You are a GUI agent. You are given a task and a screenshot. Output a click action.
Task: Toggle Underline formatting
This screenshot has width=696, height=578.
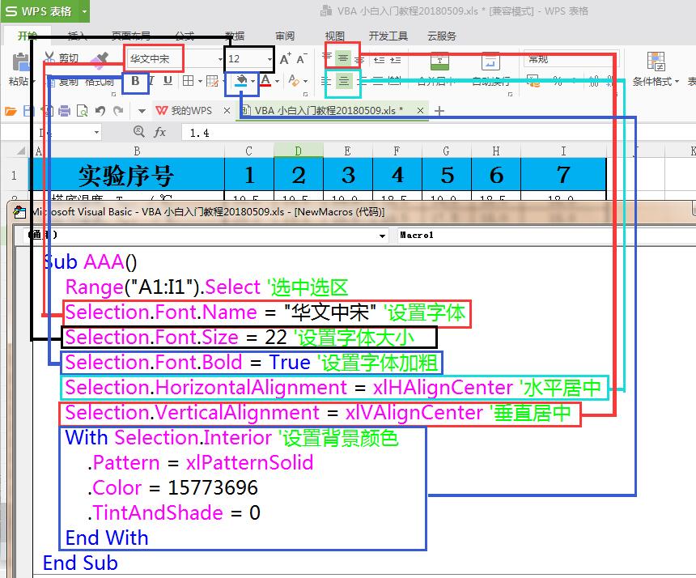(x=168, y=82)
